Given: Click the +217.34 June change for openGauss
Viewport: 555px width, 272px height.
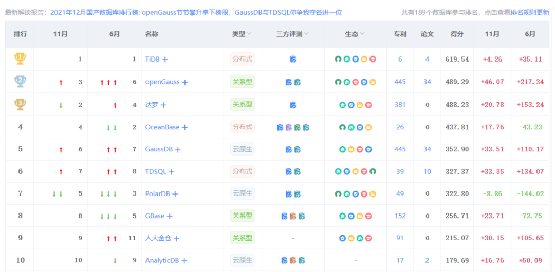Looking at the screenshot, I should coord(530,82).
